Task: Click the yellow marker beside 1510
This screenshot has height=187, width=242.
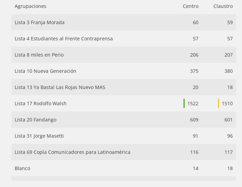Action: click(x=219, y=103)
